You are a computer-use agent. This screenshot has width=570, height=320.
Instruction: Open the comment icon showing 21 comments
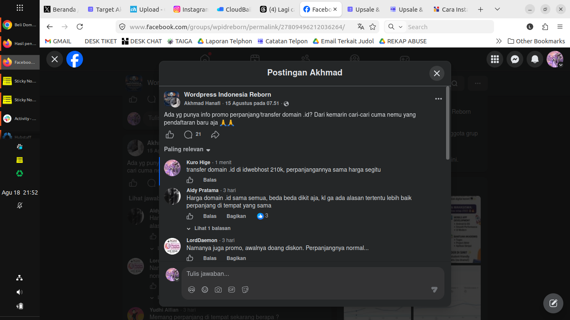[192, 134]
